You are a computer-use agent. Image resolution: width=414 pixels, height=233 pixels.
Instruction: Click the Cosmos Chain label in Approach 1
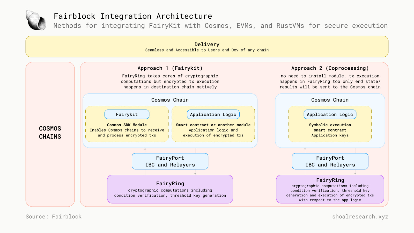170,100
